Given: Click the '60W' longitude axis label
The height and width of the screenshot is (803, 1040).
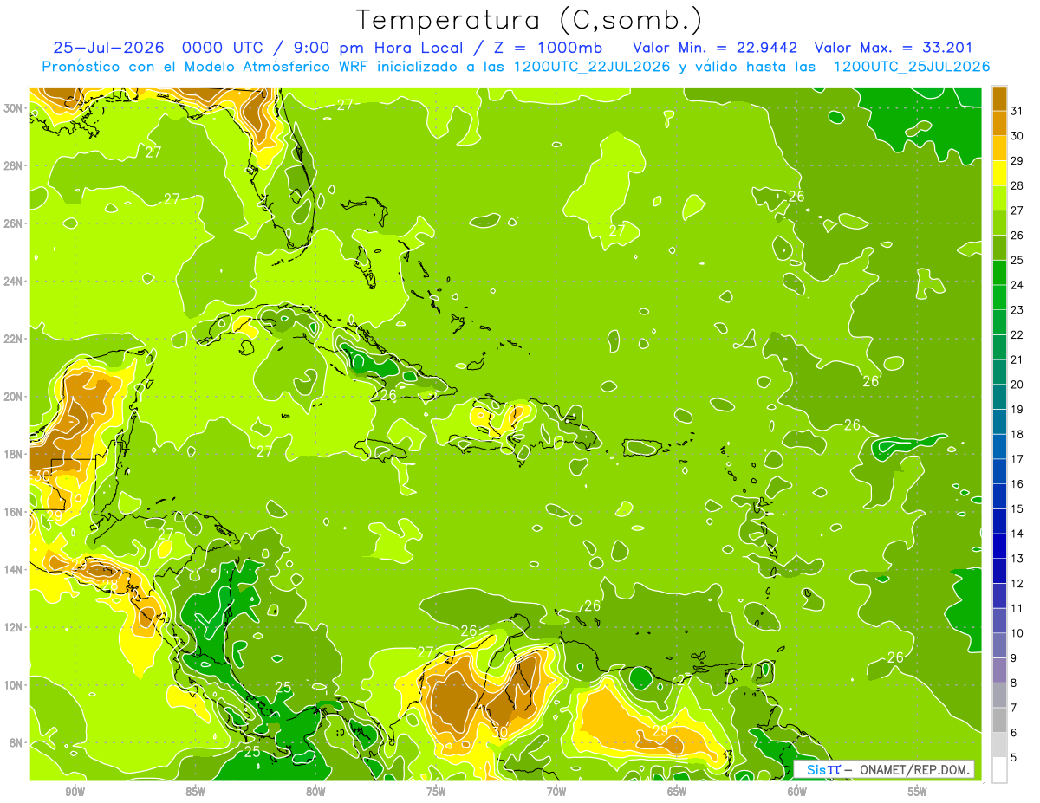Looking at the screenshot, I should [x=797, y=792].
